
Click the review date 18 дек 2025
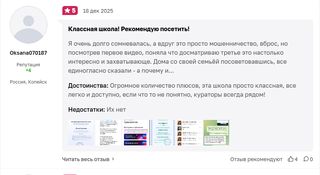pos(98,11)
